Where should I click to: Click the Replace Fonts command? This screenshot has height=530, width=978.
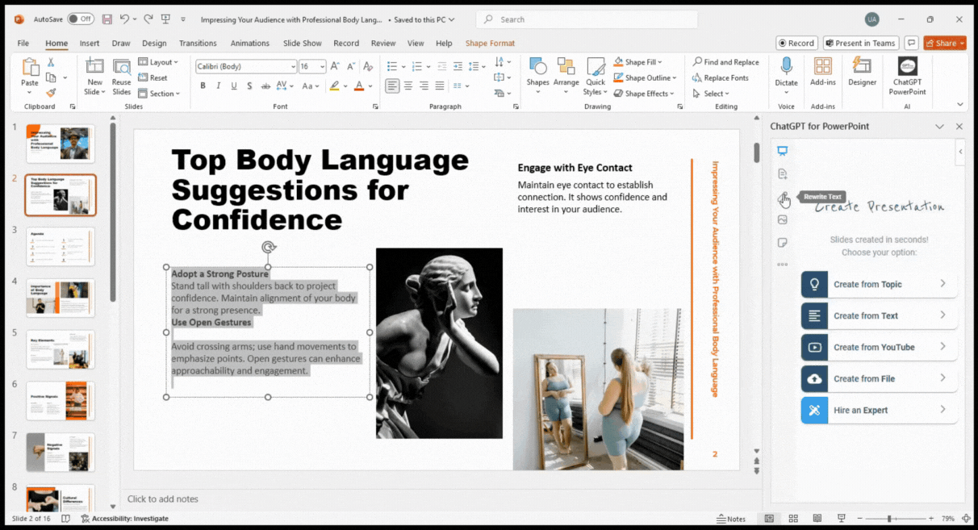721,78
